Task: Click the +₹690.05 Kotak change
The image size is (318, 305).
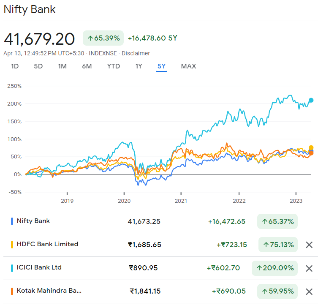Action: pyautogui.click(x=229, y=291)
